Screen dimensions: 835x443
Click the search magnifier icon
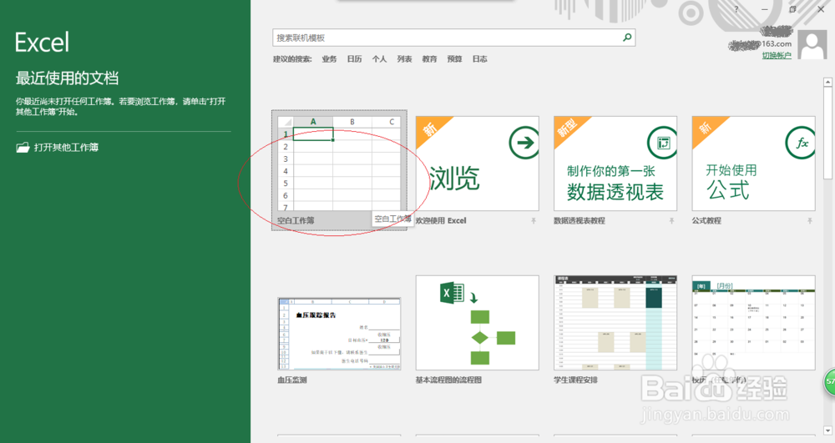(x=627, y=38)
